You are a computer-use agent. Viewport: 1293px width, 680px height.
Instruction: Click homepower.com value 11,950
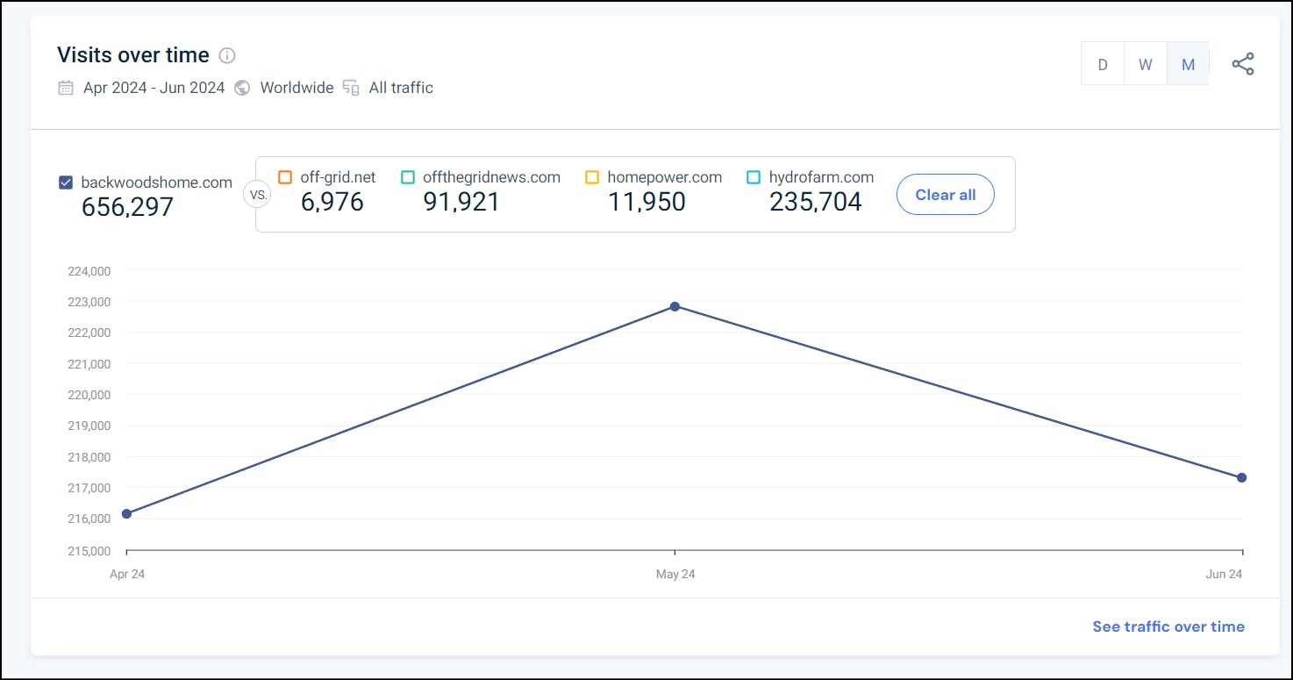tap(646, 202)
